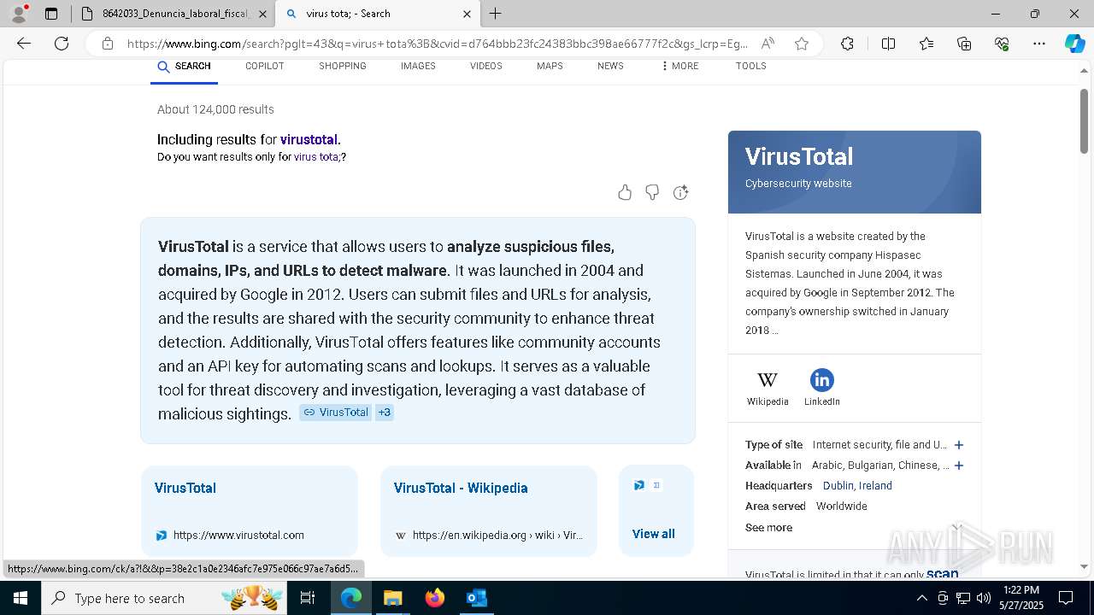Open the VirusTotal result card

pos(250,511)
